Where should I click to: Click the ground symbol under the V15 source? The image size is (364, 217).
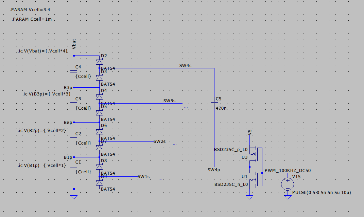tap(288, 197)
